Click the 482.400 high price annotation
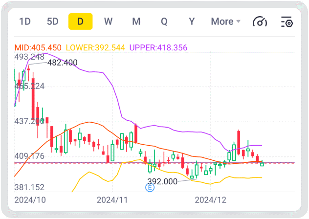Viewport: 309px width, 219px height. 62,63
